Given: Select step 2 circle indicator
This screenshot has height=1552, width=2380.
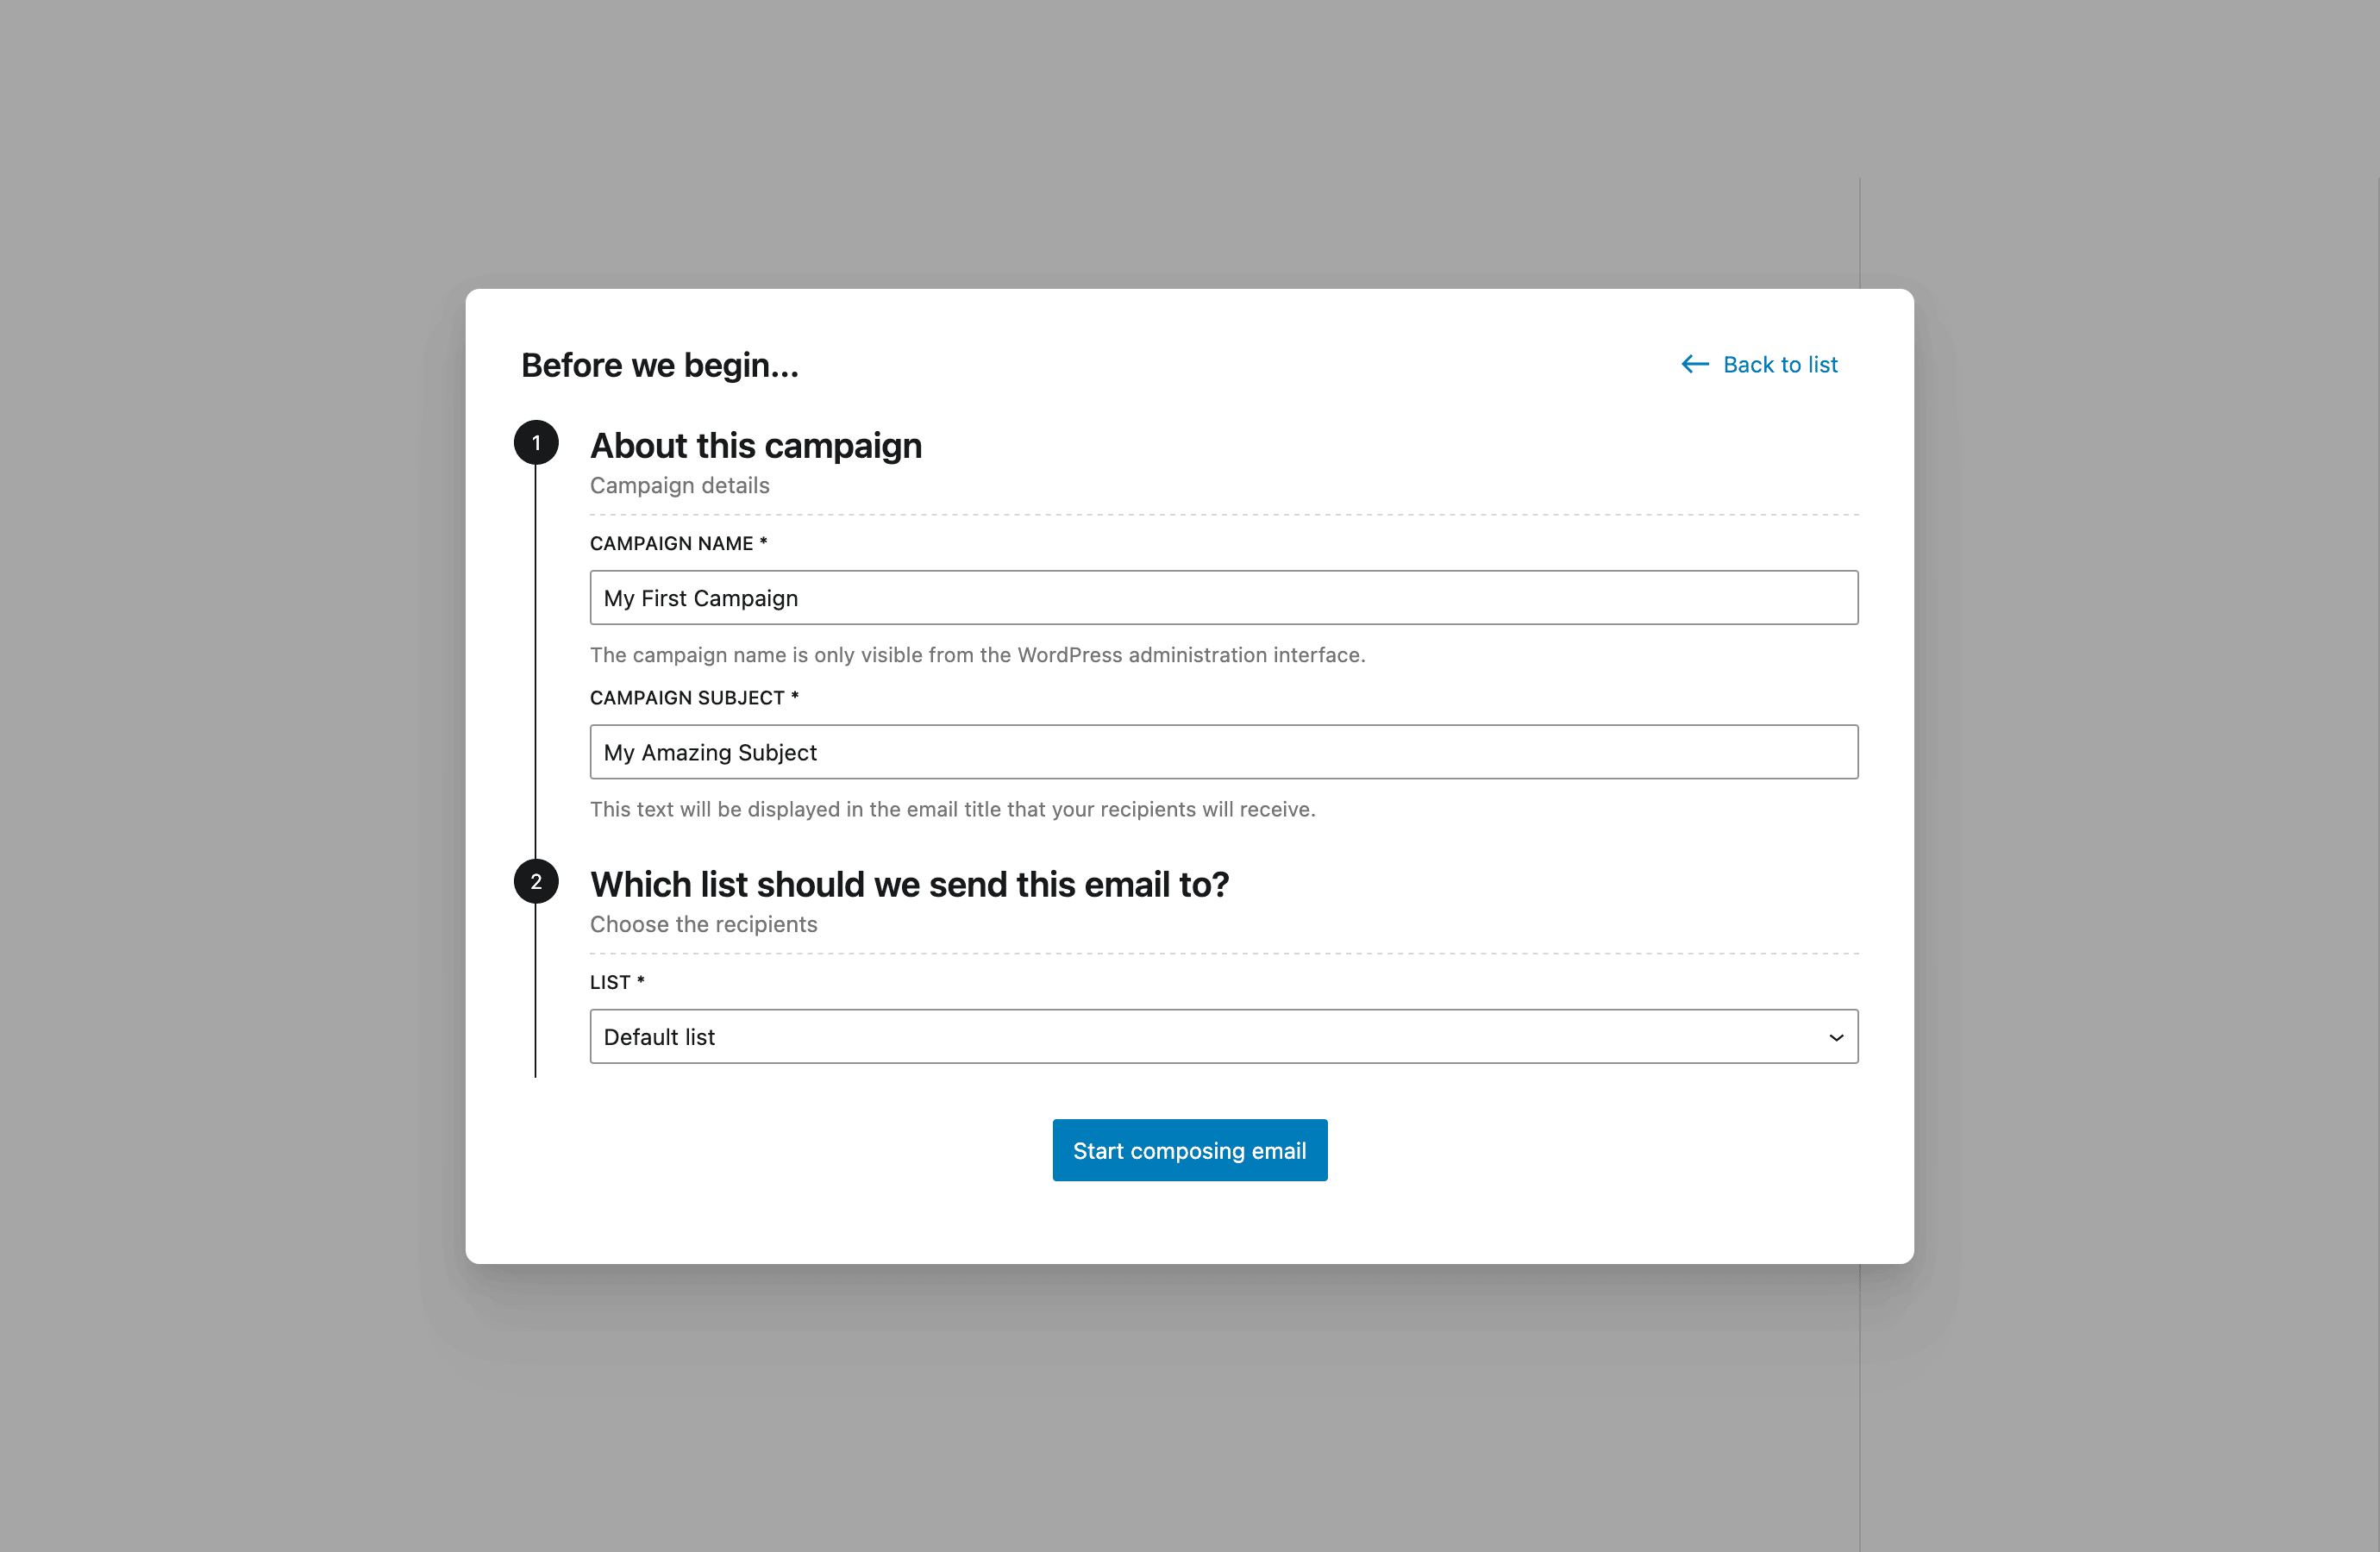Looking at the screenshot, I should tap(537, 881).
